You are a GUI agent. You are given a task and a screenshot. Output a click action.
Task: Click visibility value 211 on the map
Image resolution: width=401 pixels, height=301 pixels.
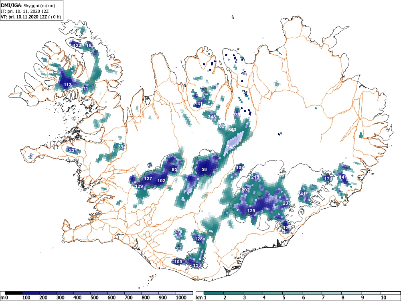point(84,88)
